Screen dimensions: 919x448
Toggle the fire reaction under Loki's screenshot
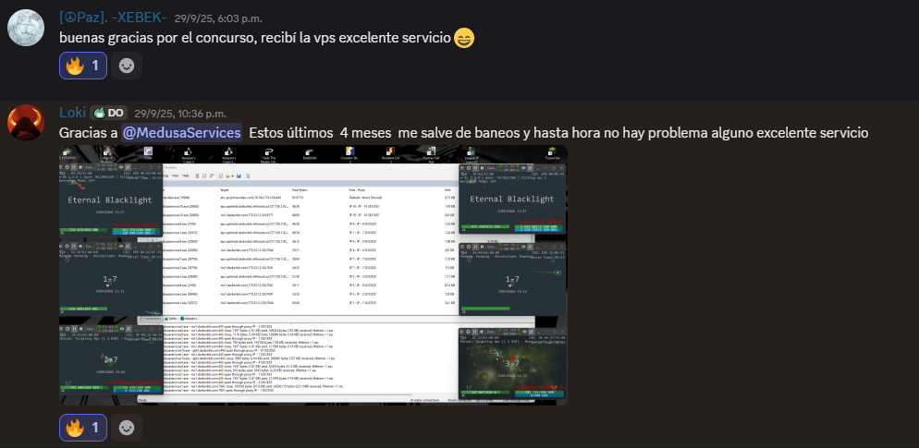click(x=83, y=427)
